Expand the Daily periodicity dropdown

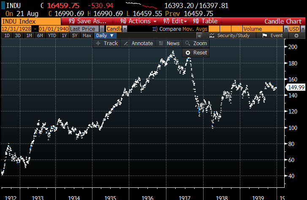105,36
